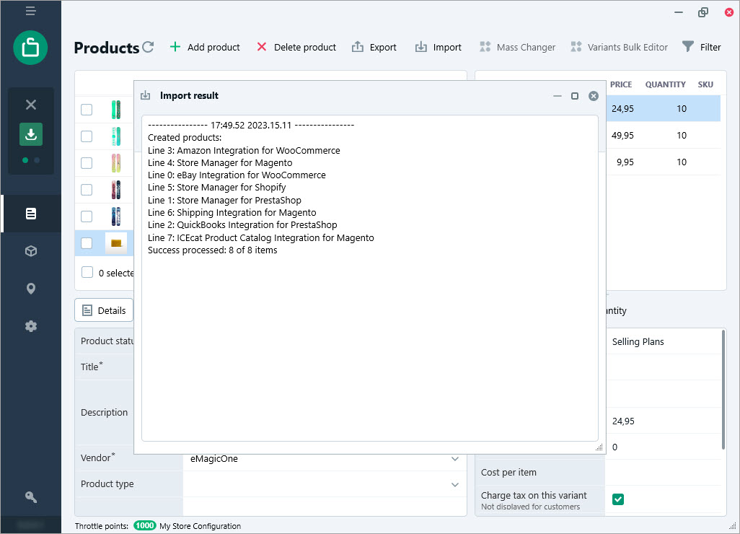Click 'Line 3: Amazon Integration for WooCommerce'

244,151
